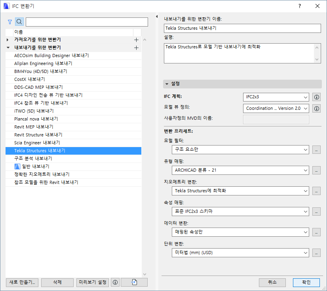The image size is (327, 291).
Task: Open the Coordination Version 2.0 dropdown
Action: coord(276,109)
